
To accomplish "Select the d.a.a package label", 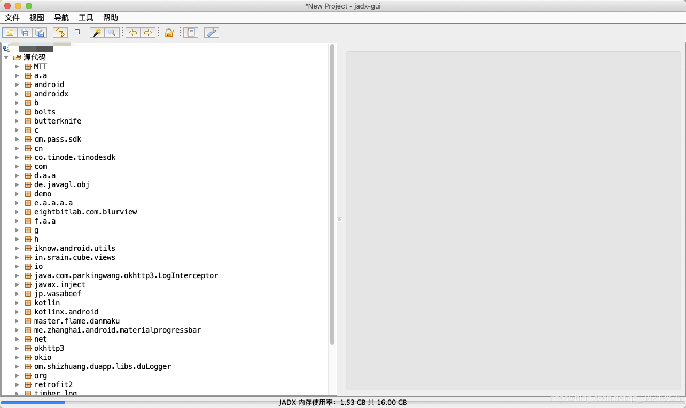I will [45, 175].
